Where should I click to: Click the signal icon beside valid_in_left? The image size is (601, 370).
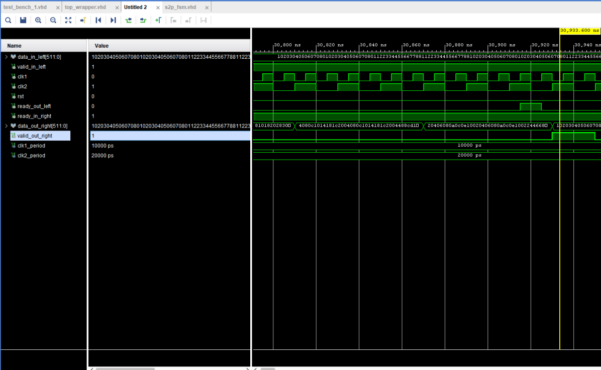[14, 67]
